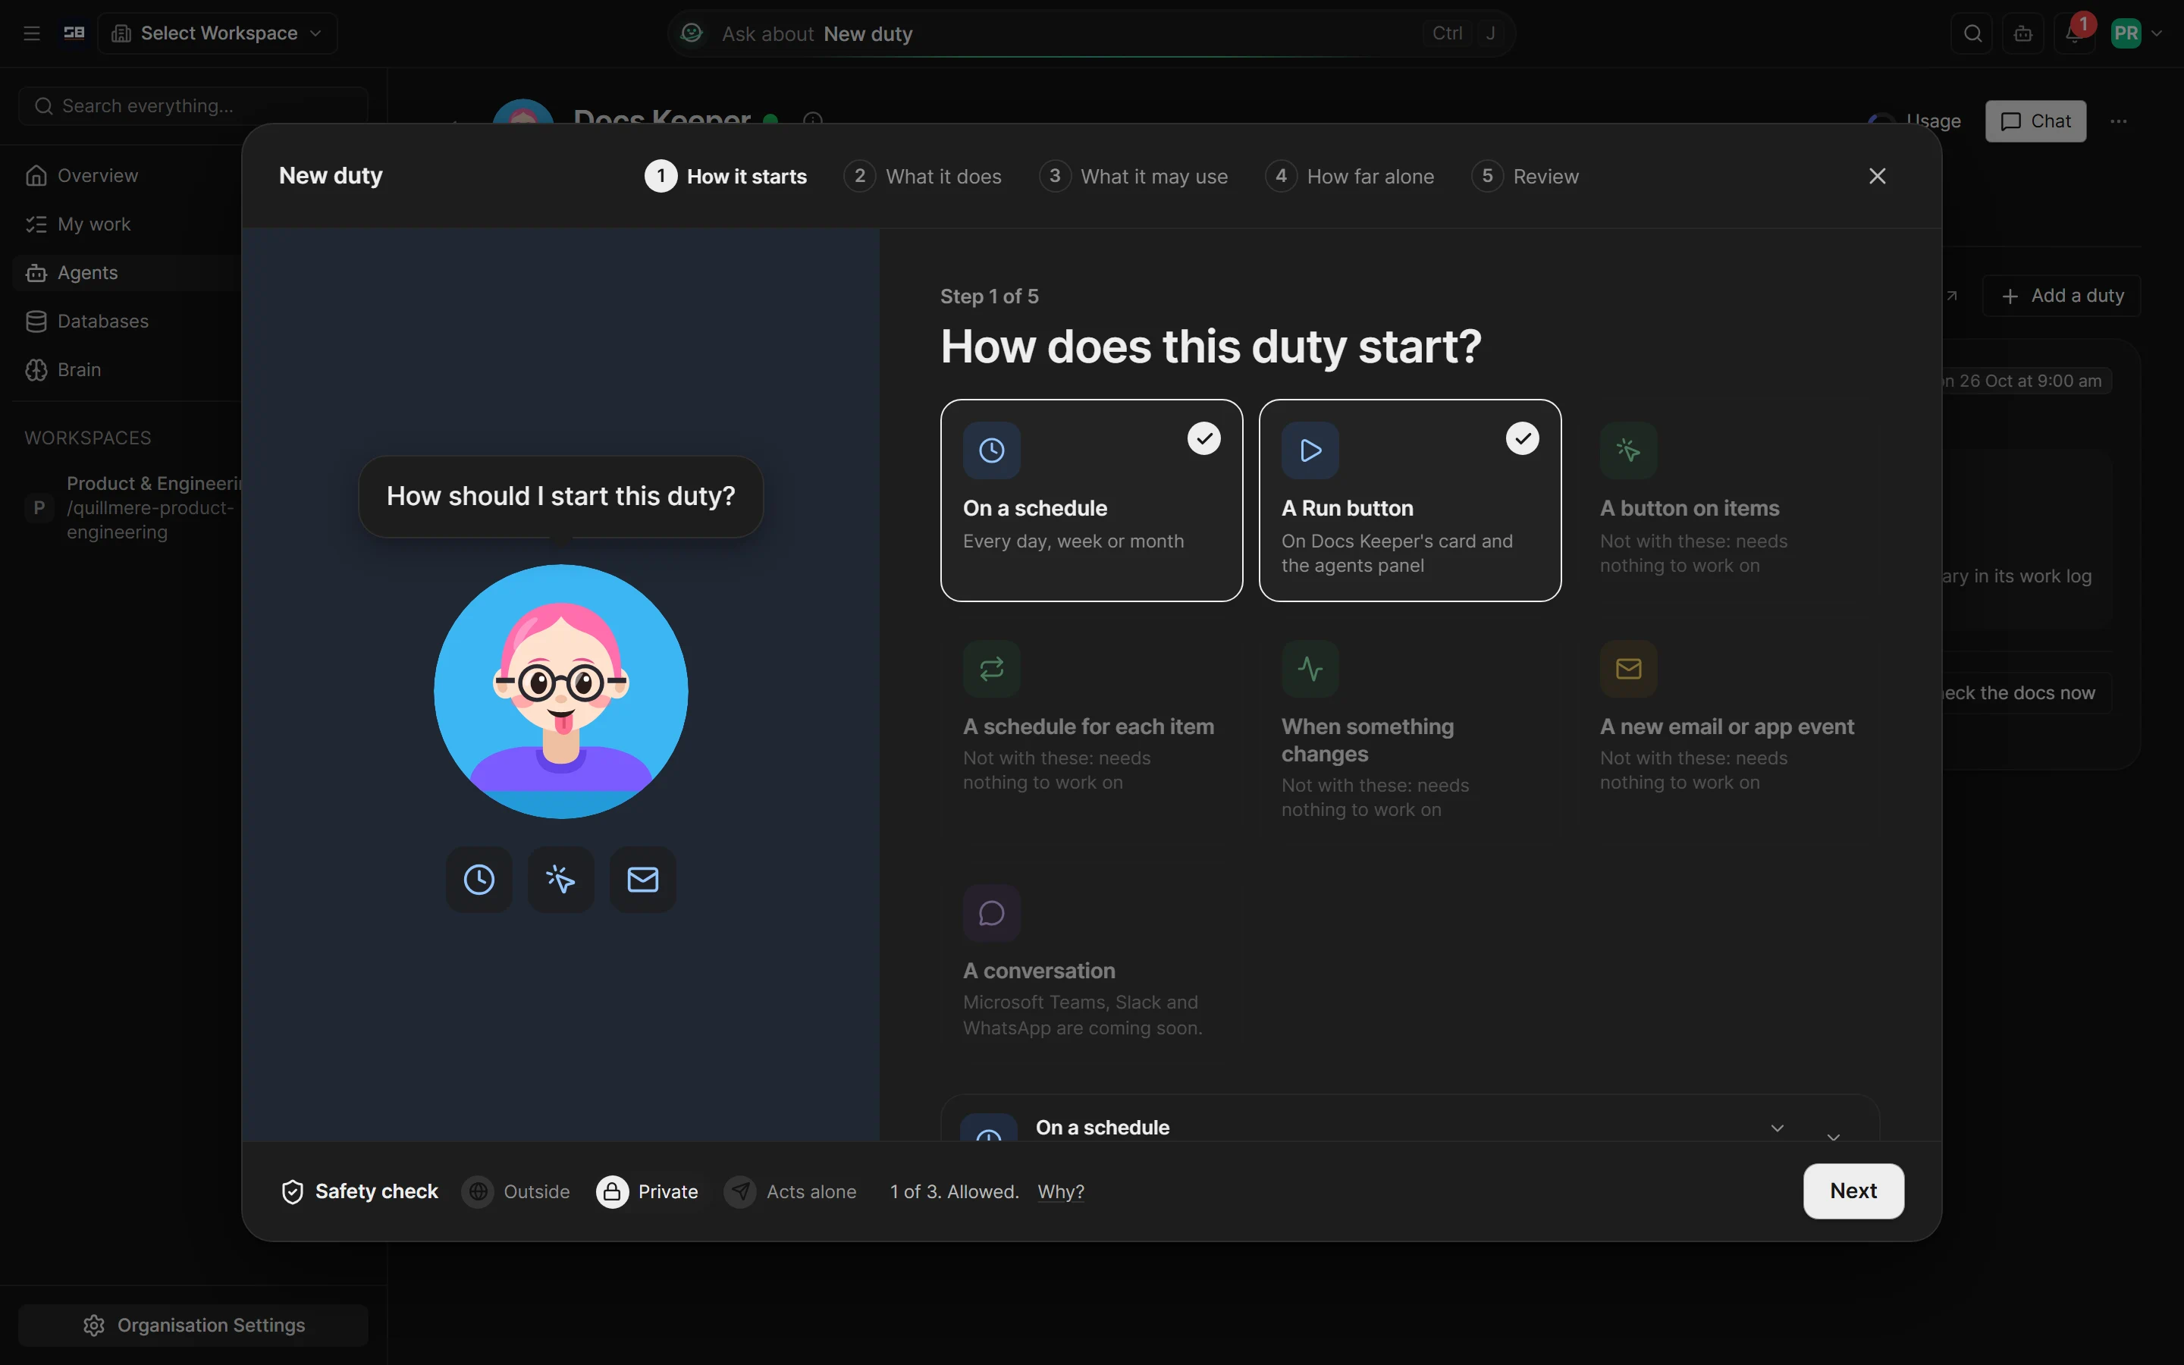Open Organisation Settings
2184x1365 pixels.
pos(193,1326)
